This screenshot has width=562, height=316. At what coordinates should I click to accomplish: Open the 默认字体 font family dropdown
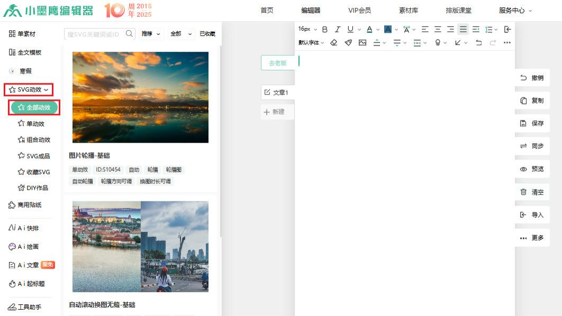(309, 43)
